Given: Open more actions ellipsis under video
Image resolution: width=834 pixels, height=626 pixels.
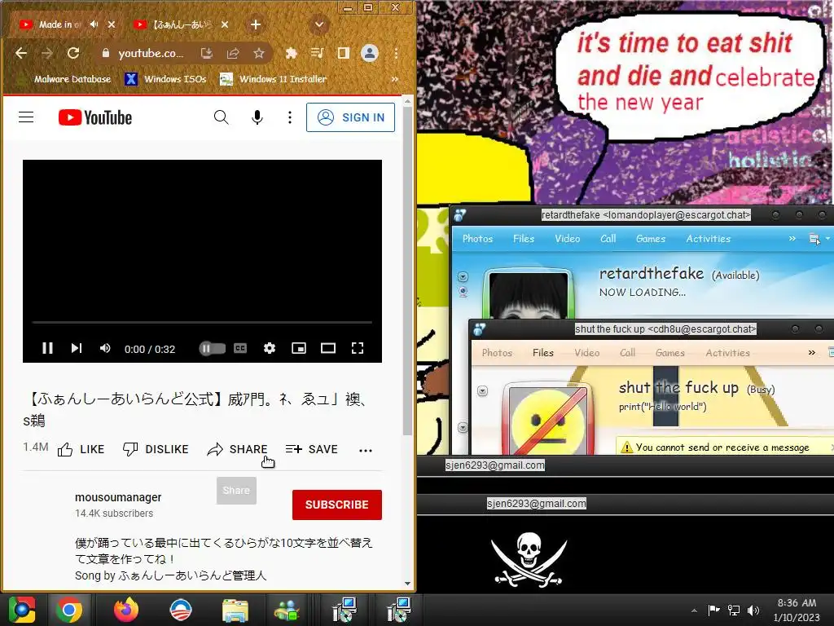Looking at the screenshot, I should (x=366, y=450).
